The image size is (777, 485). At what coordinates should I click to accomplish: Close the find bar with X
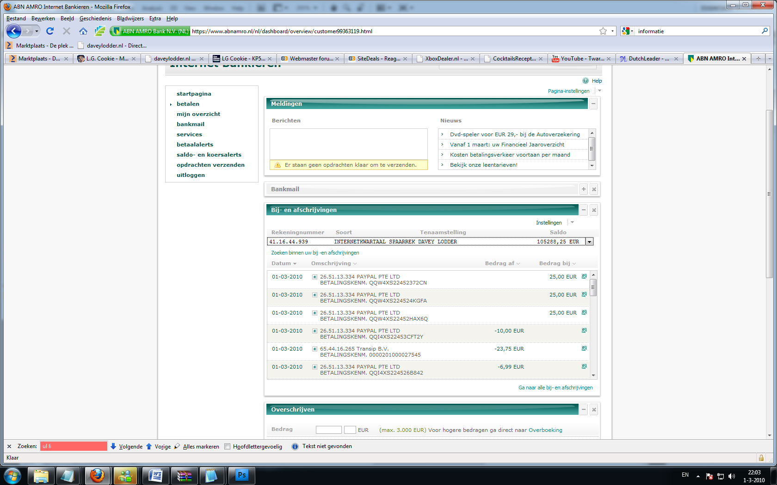tap(9, 446)
